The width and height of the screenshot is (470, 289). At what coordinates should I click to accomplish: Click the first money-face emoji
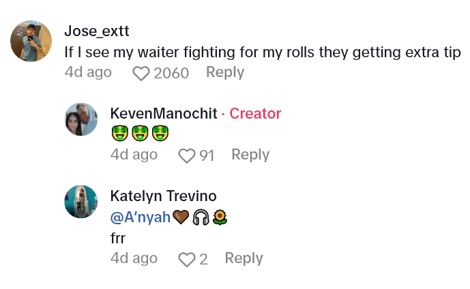[119, 134]
